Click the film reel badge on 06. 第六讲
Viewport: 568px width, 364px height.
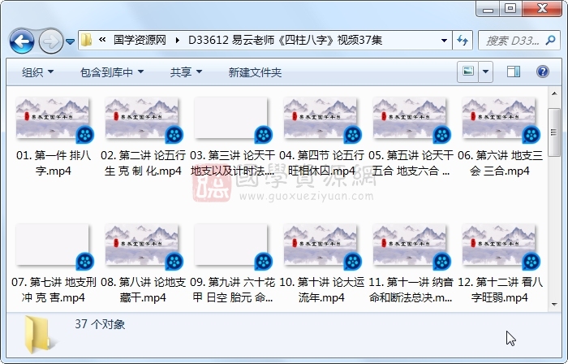[x=531, y=135]
